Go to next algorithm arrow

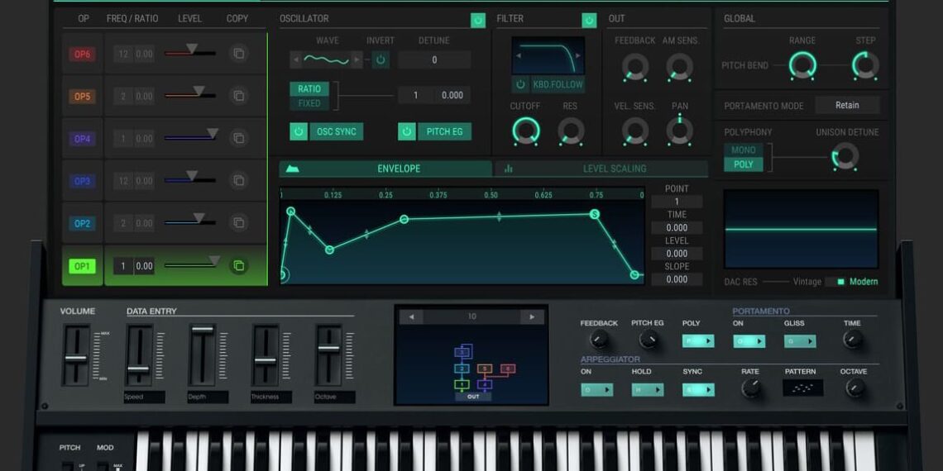click(x=532, y=316)
